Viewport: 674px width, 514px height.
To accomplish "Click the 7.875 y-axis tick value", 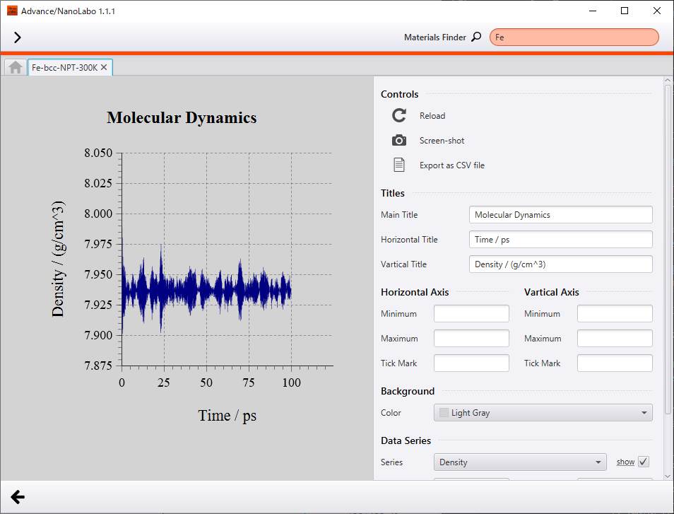I will tap(98, 366).
